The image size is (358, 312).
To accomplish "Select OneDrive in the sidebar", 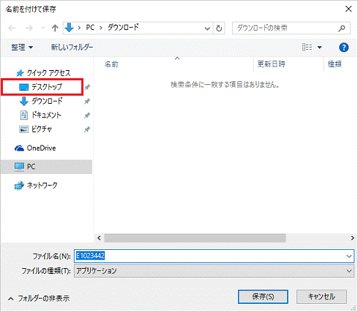I will click(35, 148).
